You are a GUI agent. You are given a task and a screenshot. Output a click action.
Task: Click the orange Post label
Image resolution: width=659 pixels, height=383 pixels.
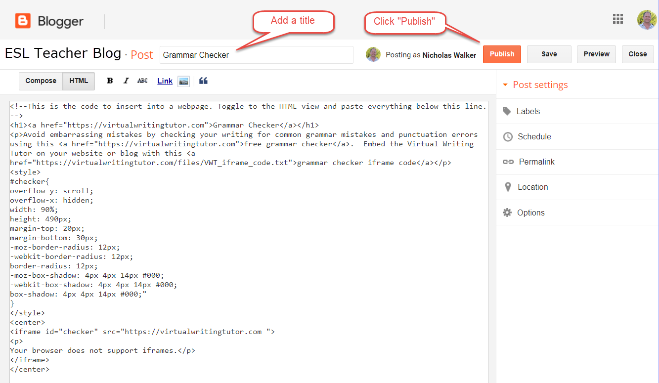coord(142,55)
